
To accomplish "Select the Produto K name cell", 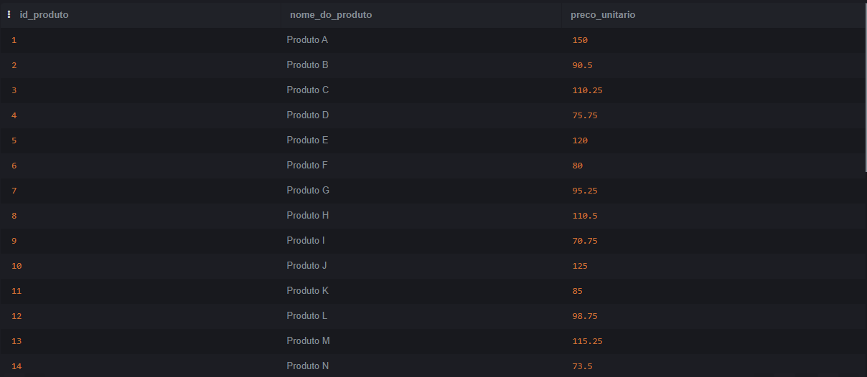I will point(307,291).
